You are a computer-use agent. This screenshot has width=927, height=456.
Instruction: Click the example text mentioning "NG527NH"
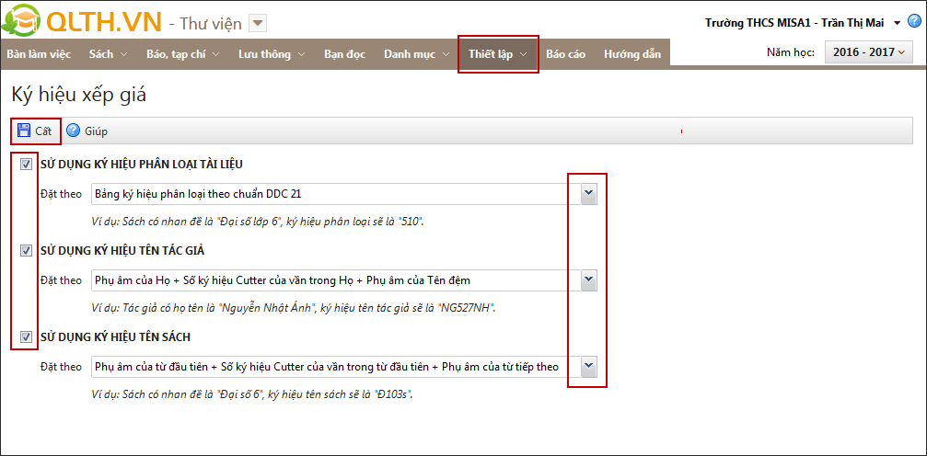[293, 308]
